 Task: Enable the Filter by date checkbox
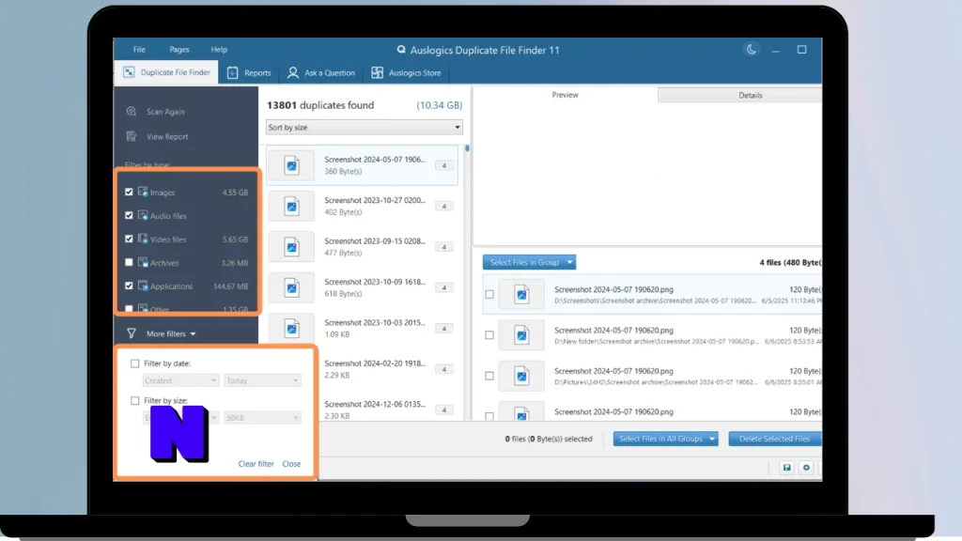tap(135, 363)
